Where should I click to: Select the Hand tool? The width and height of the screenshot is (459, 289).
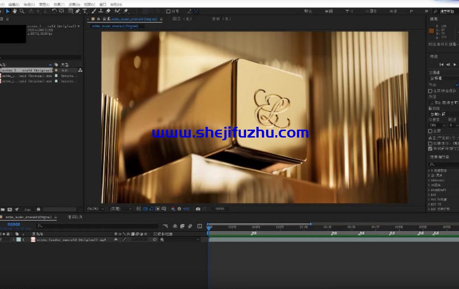click(14, 11)
